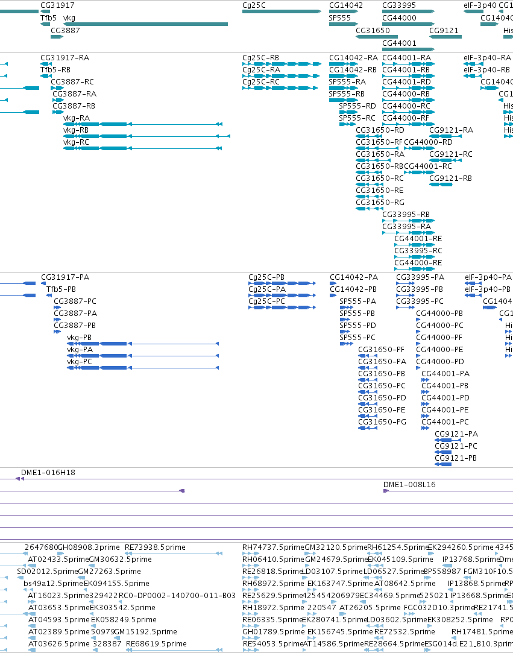
Task: Select the vkg-RB transcript glyph
Action: [x=146, y=136]
